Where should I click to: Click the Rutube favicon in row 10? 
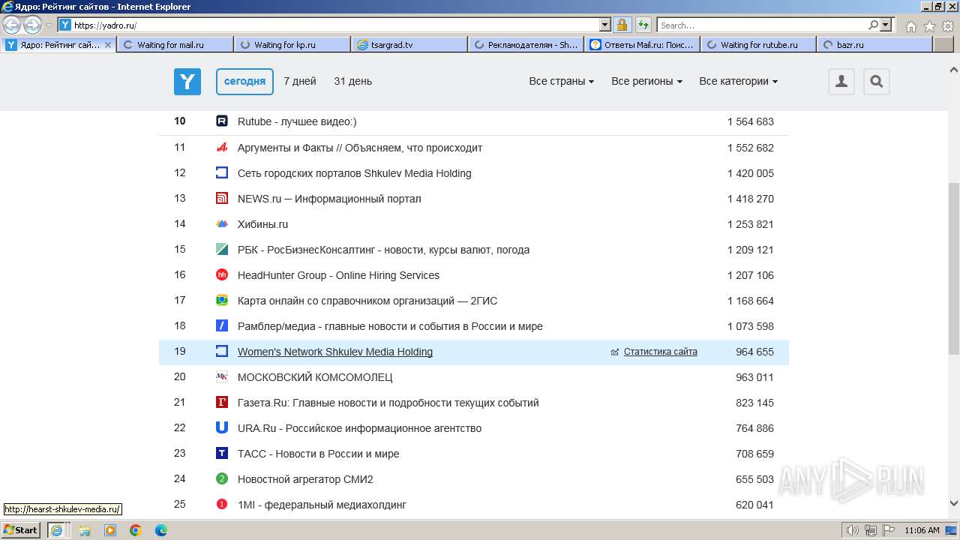click(221, 121)
